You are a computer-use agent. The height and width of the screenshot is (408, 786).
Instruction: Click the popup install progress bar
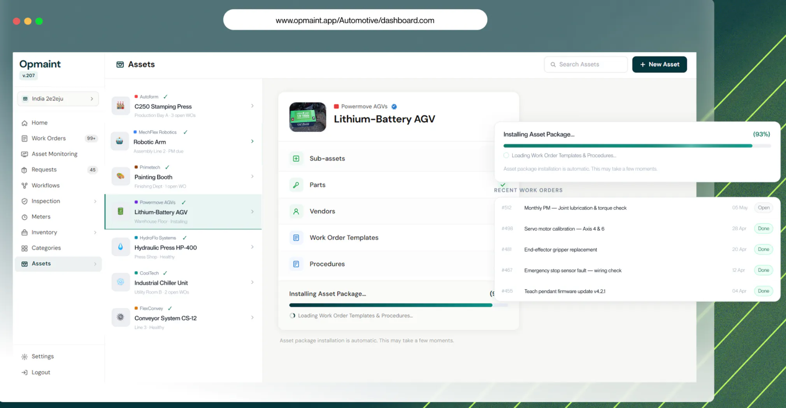pyautogui.click(x=637, y=146)
